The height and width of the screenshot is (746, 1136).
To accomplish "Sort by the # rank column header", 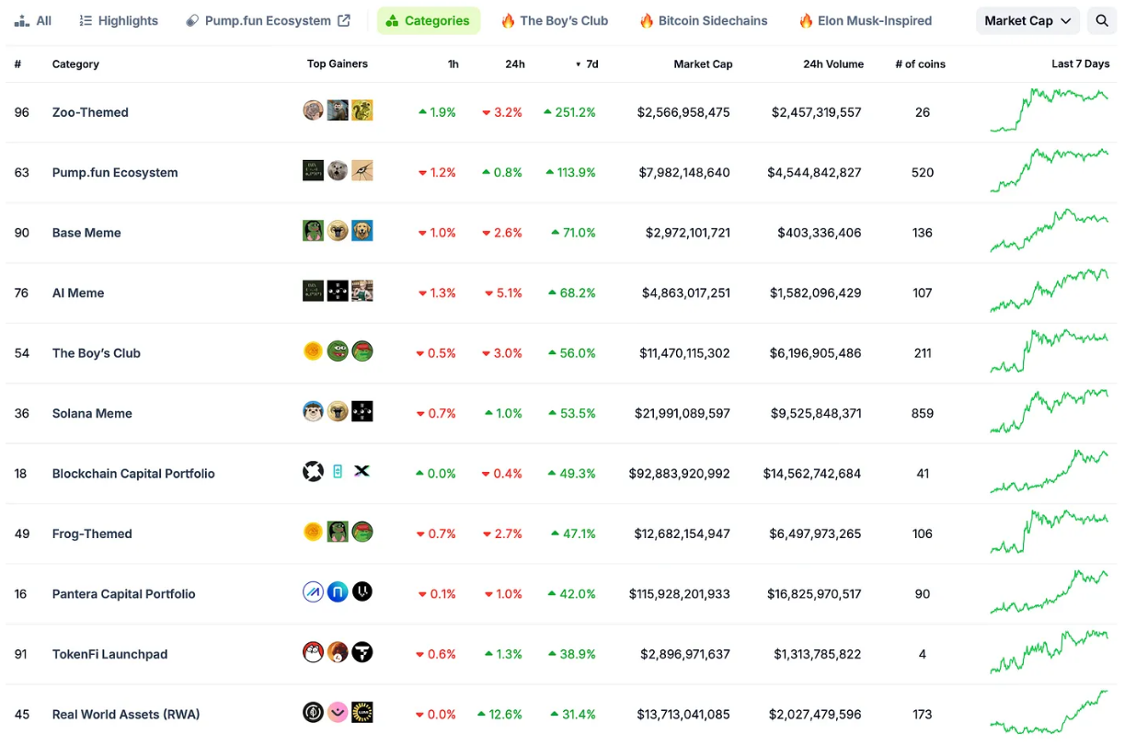I will [17, 64].
